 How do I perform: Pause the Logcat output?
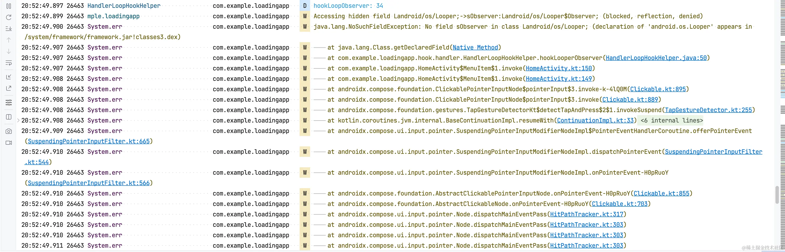click(x=9, y=6)
